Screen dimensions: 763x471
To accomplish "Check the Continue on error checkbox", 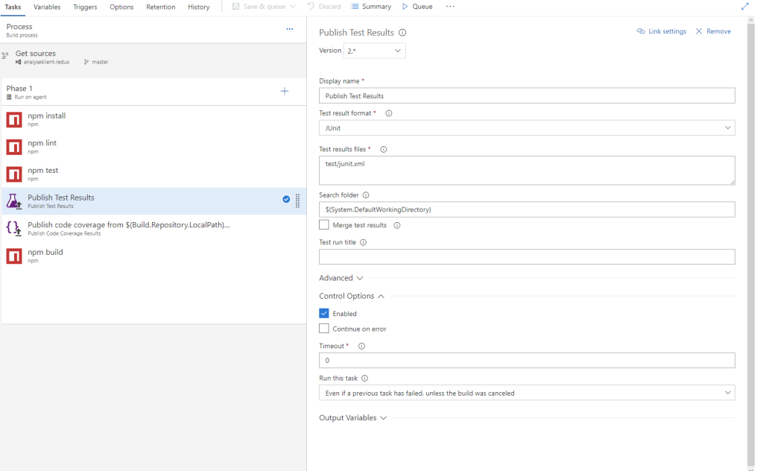I will click(x=324, y=329).
